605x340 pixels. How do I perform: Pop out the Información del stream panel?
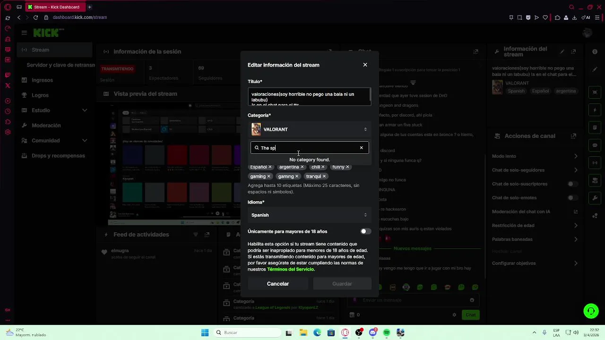pos(574,51)
